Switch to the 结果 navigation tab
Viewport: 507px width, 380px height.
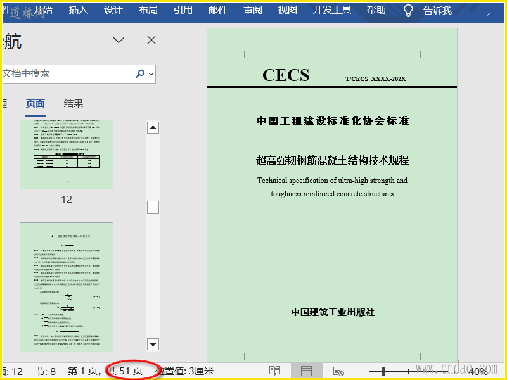(x=74, y=104)
